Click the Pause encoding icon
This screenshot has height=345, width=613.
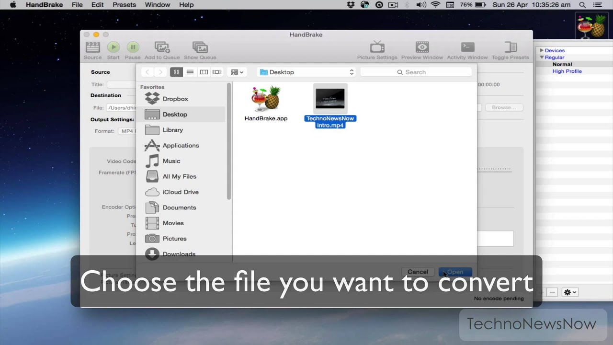coord(133,47)
